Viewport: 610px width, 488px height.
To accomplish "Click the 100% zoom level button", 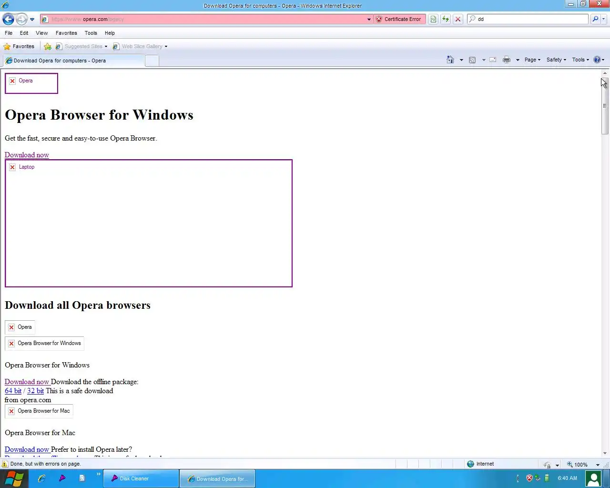I will coord(577,465).
